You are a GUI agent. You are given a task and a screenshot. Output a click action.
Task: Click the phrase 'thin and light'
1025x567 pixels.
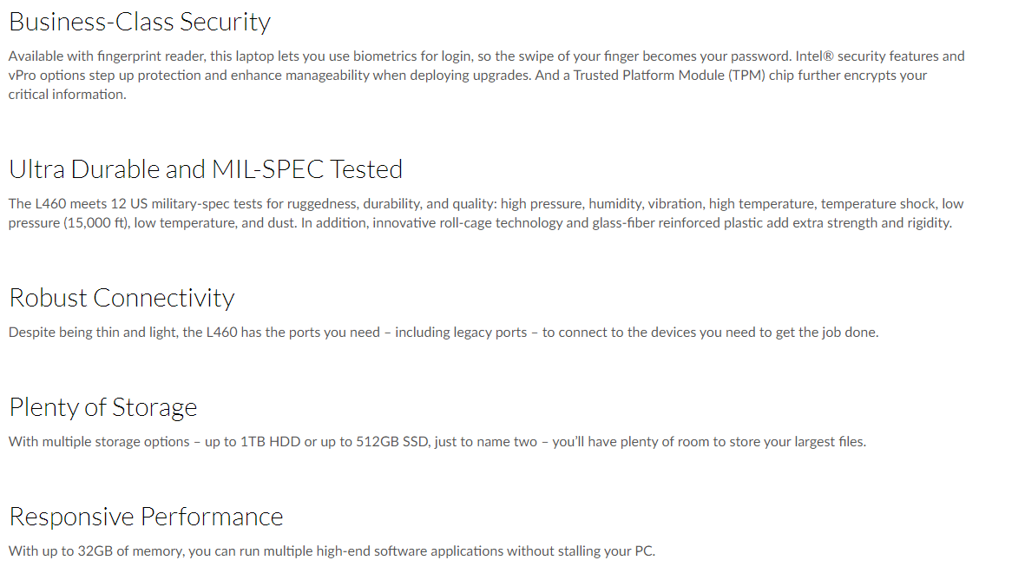(135, 333)
